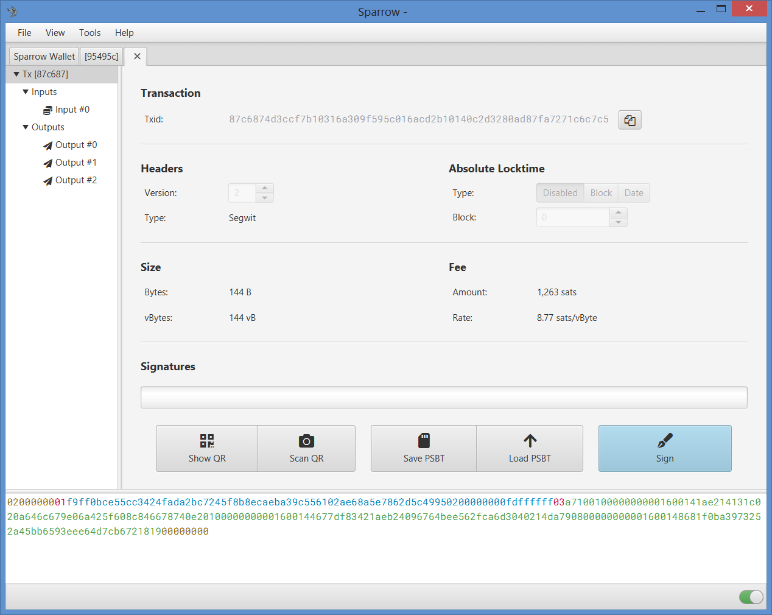Open the File menu
The width and height of the screenshot is (772, 615).
click(x=24, y=33)
